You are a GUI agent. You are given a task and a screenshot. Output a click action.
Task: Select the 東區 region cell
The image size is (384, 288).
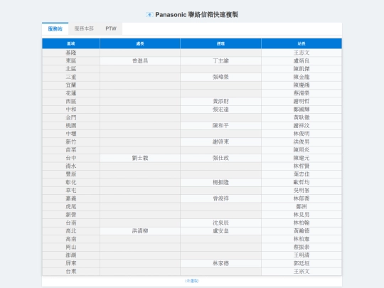(x=71, y=60)
